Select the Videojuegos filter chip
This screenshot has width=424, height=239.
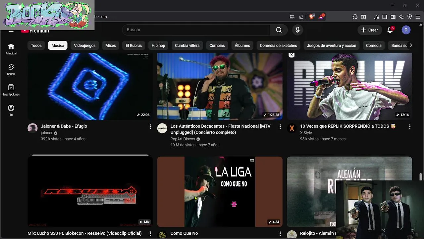coord(85,45)
